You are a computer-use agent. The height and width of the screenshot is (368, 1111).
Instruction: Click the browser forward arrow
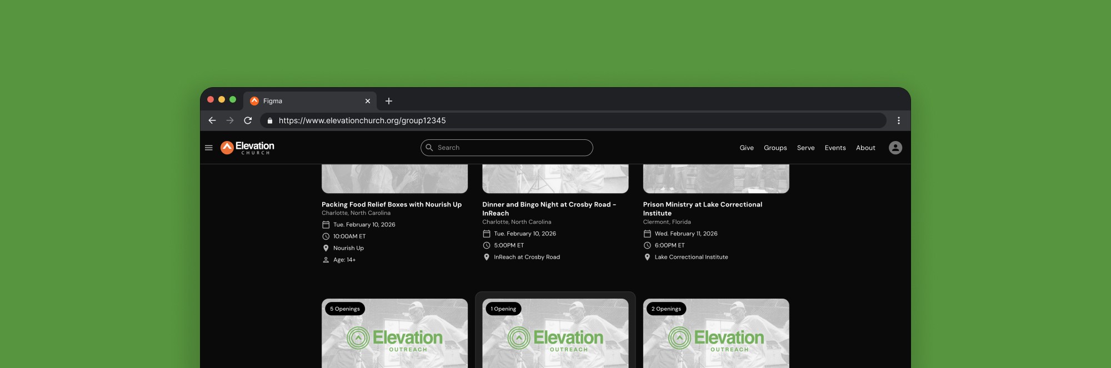coord(230,120)
